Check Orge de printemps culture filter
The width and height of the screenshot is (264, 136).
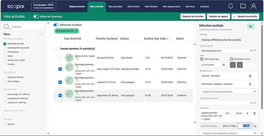(5, 77)
